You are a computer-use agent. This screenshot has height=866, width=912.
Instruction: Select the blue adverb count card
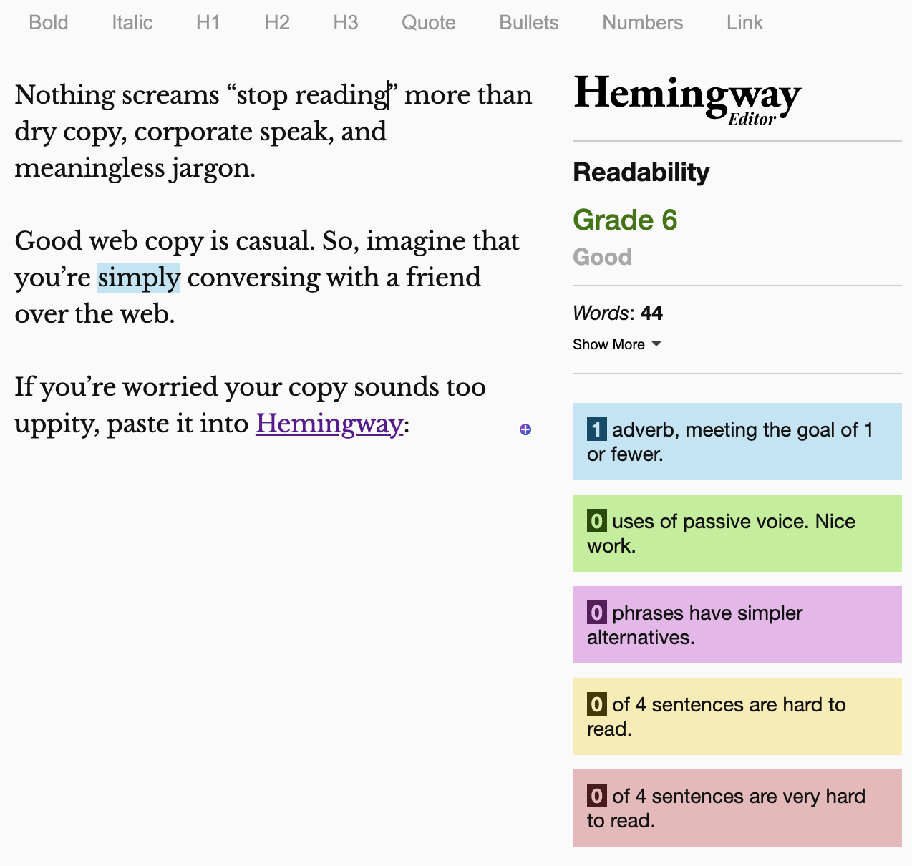(737, 442)
